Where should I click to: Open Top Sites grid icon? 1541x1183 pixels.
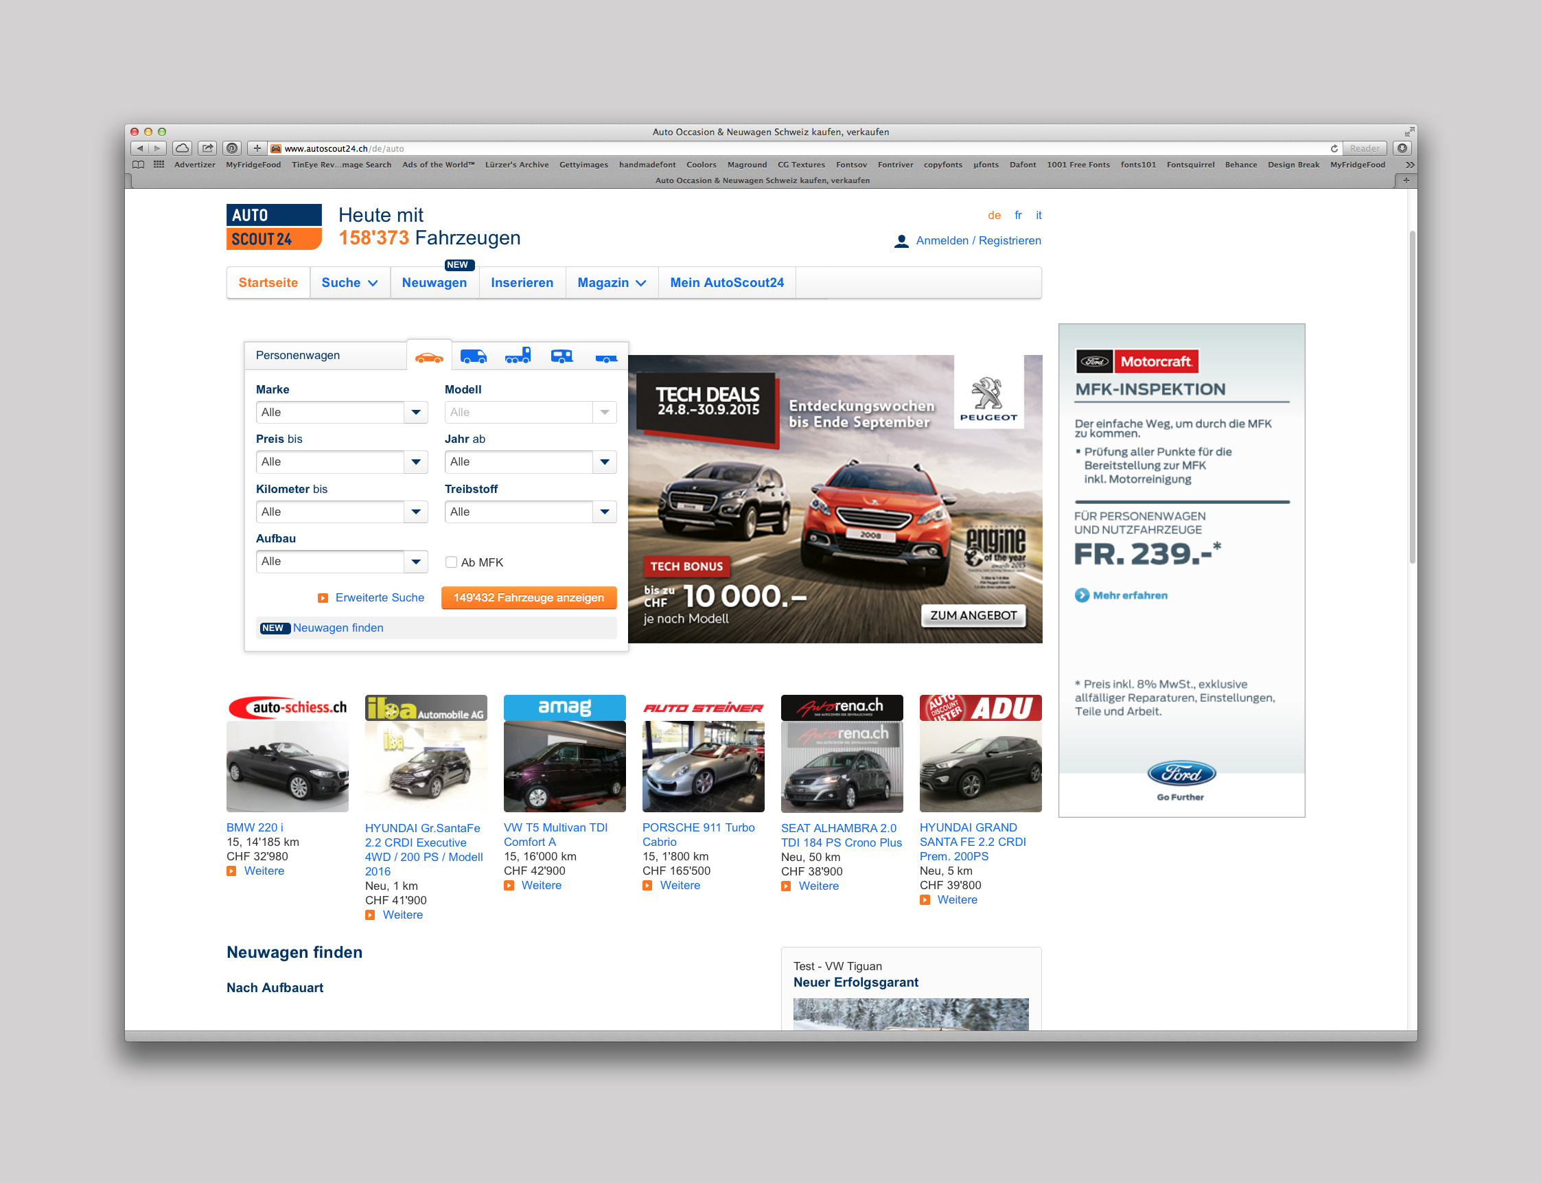click(159, 165)
